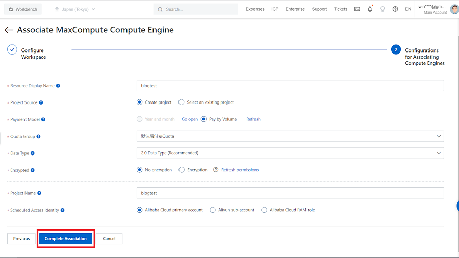Screen dimensions: 459x258
Task: Open the help question mark icon
Action: pos(395,9)
